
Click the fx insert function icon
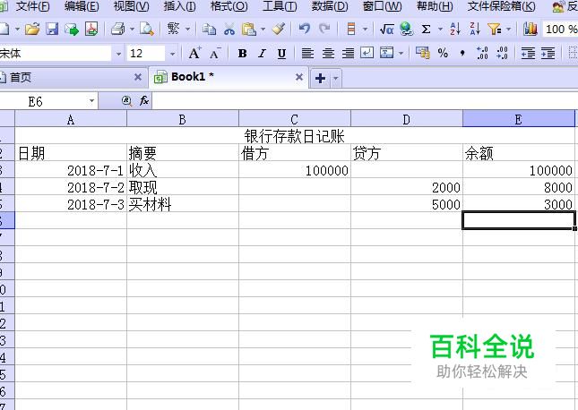coord(144,100)
